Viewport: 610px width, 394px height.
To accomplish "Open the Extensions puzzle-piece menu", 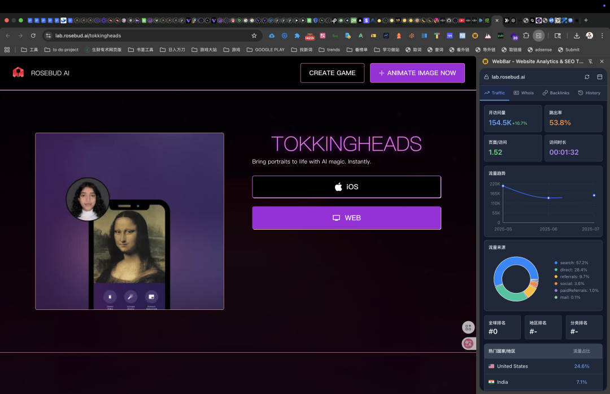I will tap(526, 36).
